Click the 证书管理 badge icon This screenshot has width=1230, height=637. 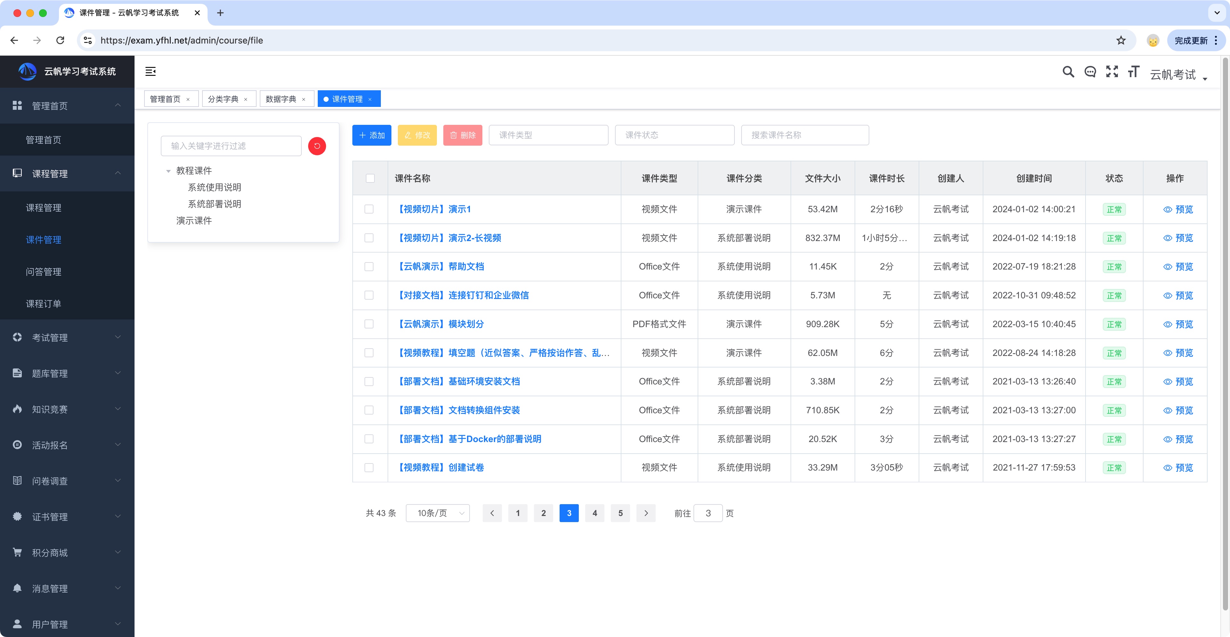pyautogui.click(x=17, y=516)
